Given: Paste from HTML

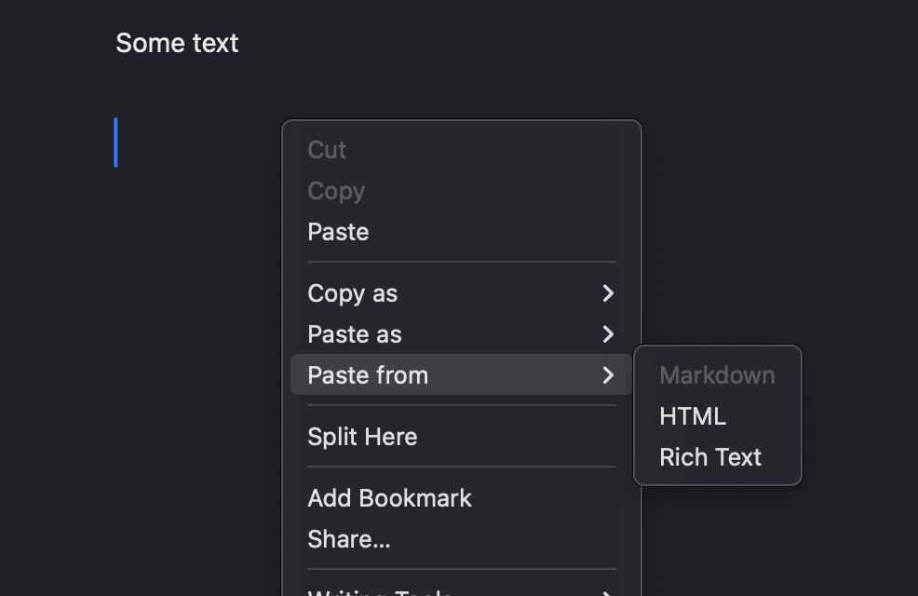Looking at the screenshot, I should (693, 416).
